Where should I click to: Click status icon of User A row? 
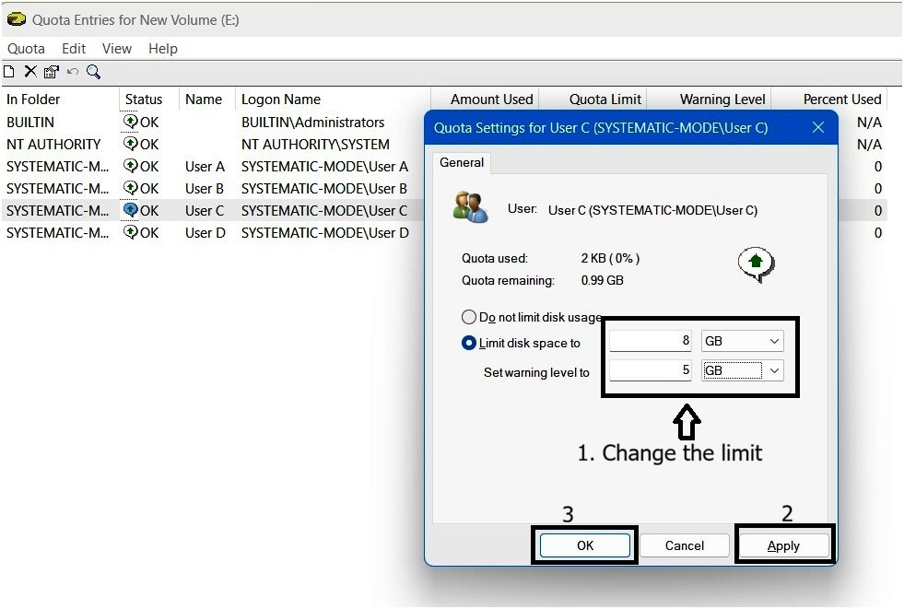tap(130, 166)
